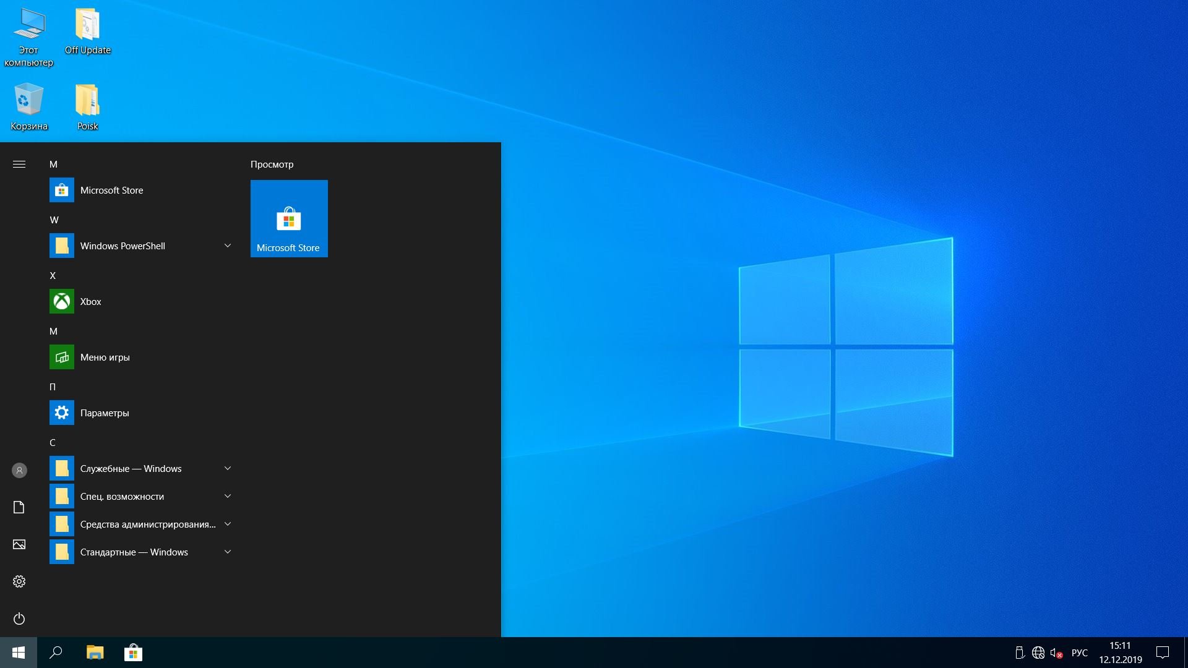Toggle speaker/sound icon in taskbar
The image size is (1188, 668).
point(1058,652)
